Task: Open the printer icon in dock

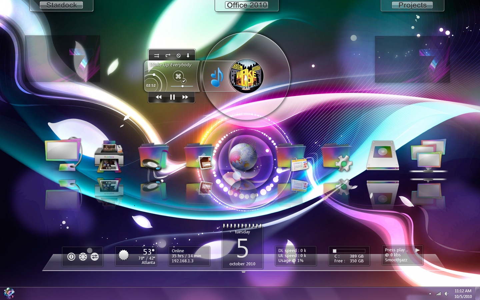Action: (109, 156)
